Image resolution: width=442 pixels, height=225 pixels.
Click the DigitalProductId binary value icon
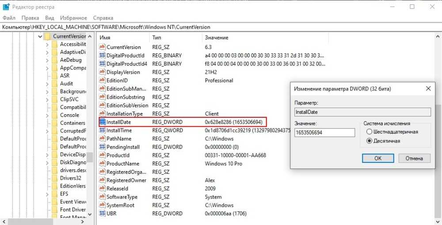point(103,56)
